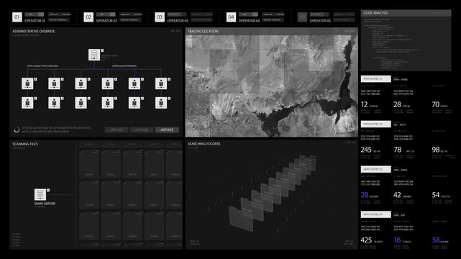The width and height of the screenshot is (461, 259).
Task: Open the Scanning Files panel title
Action: click(25, 144)
